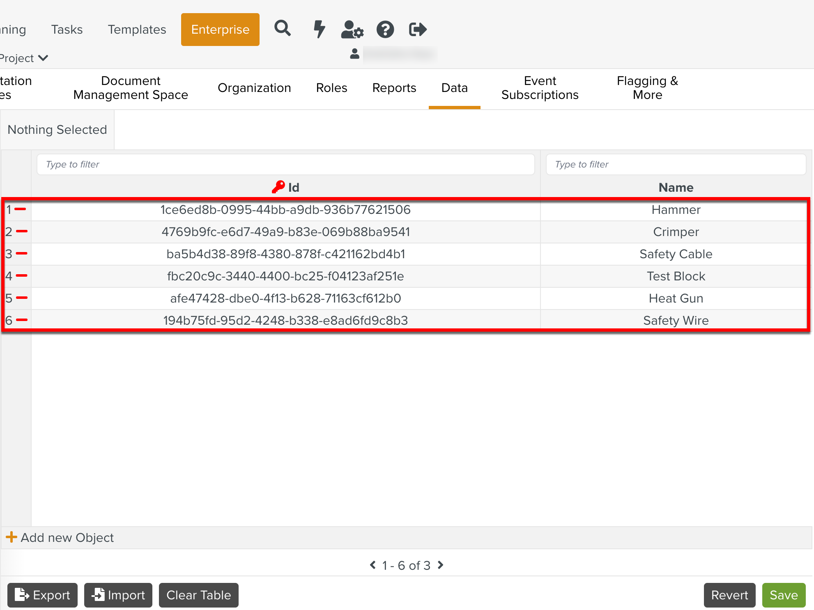
Task: Delete the Heat Gun row with minus
Action: [21, 298]
